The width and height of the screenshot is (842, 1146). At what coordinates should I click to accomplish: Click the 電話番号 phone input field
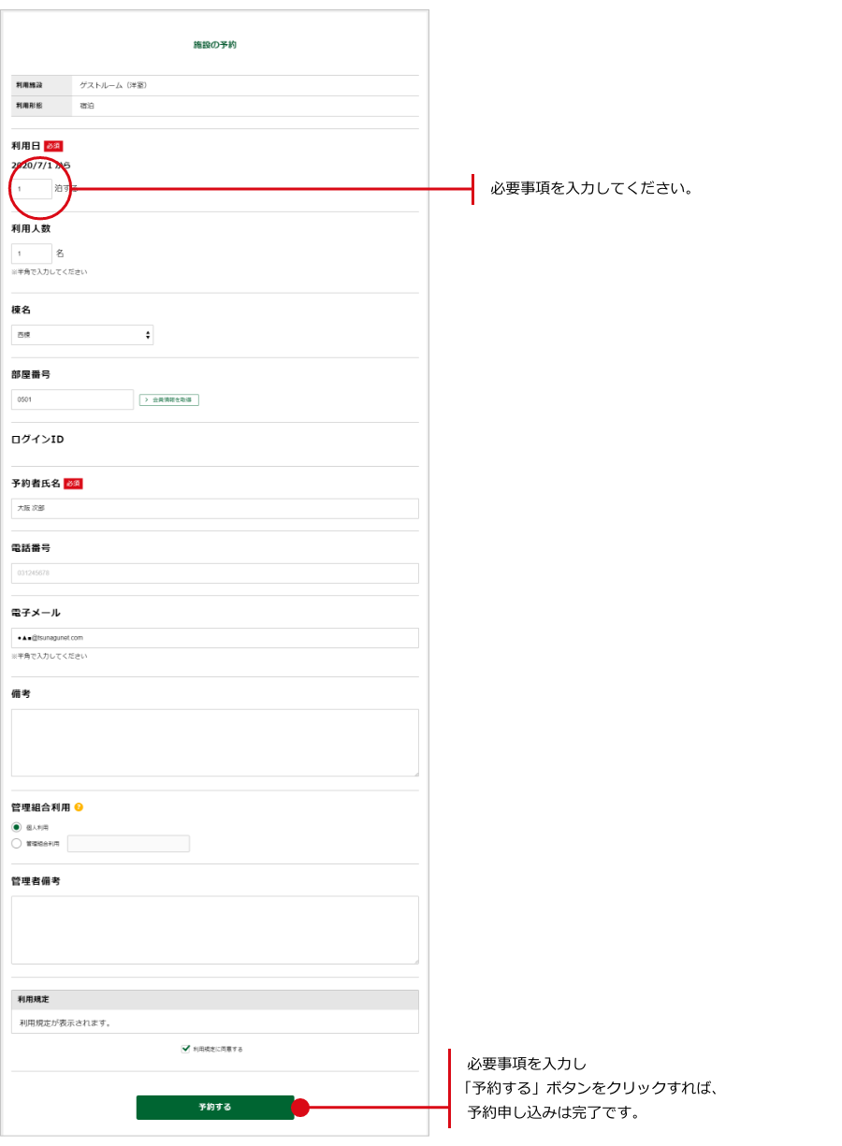214,573
